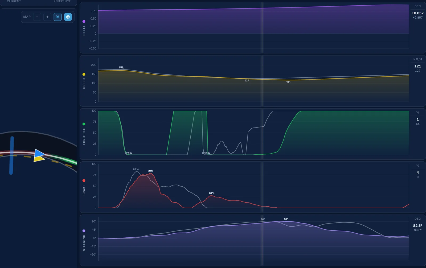Image resolution: width=426 pixels, height=268 pixels.
Task: Click the red Brake channel dot
Action: 84,181
